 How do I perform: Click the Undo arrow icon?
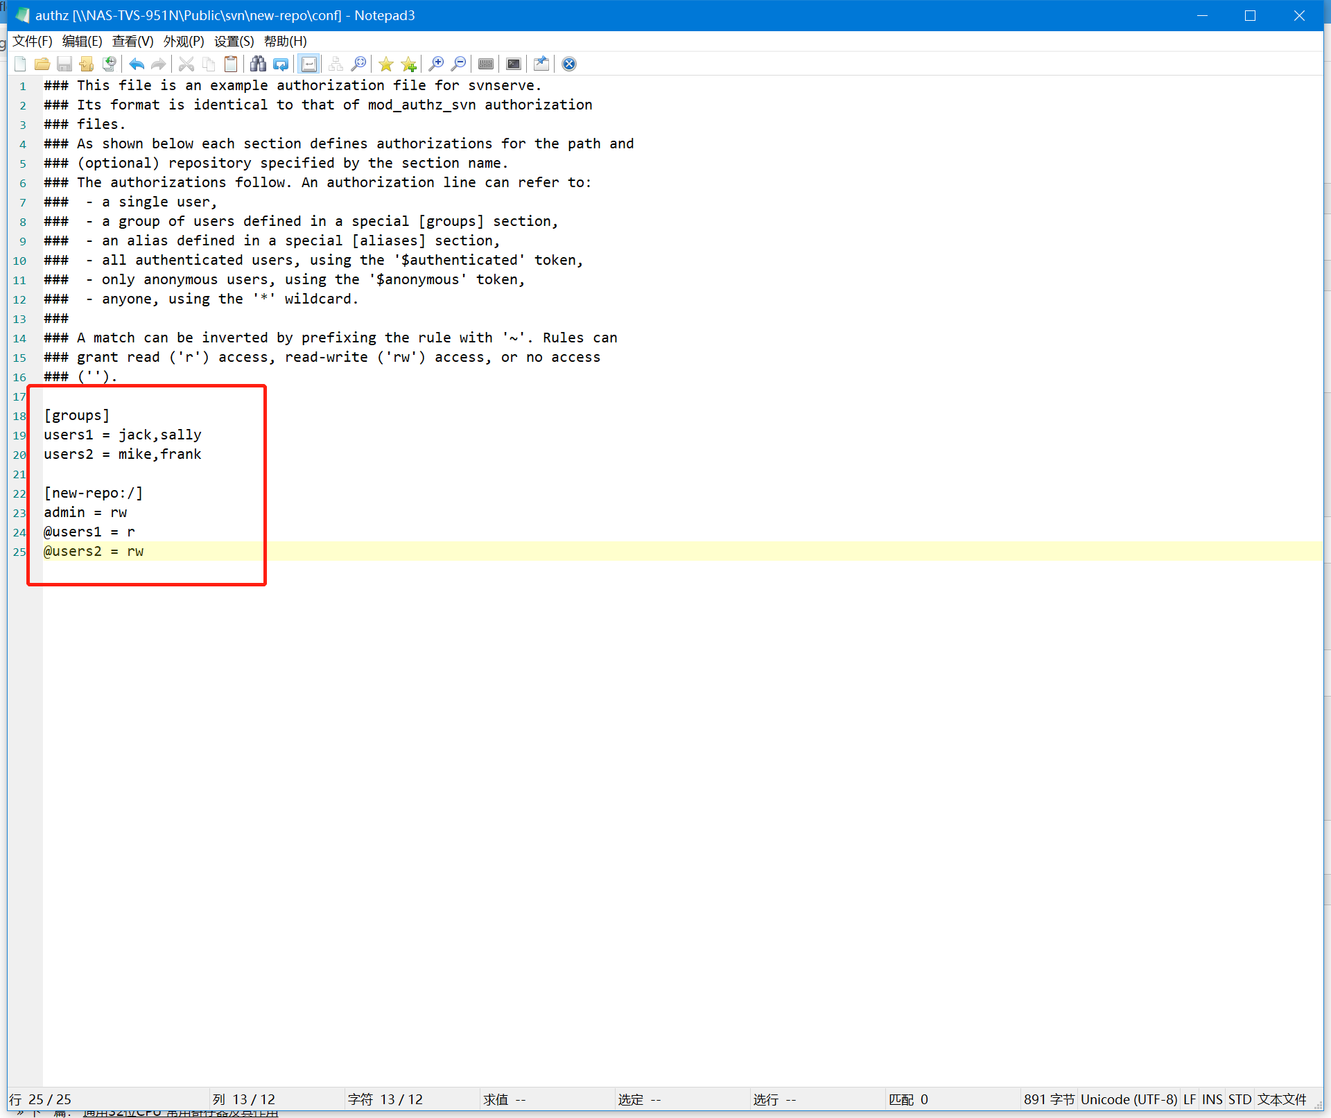[137, 64]
